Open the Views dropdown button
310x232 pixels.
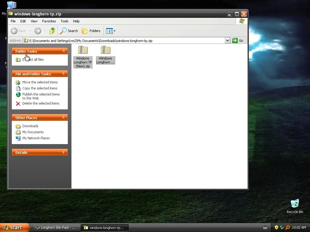pyautogui.click(x=110, y=31)
